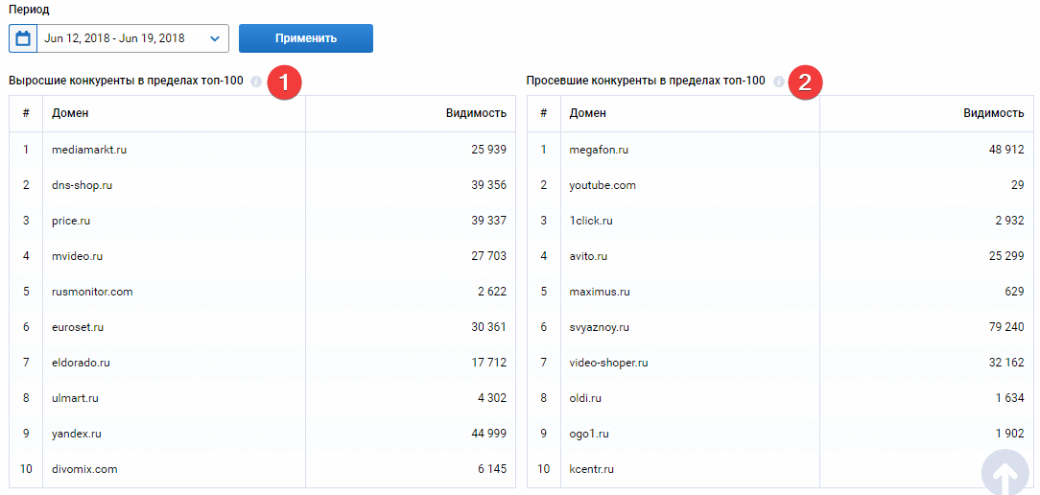
Task: Select the kcentr.ru domain
Action: pos(591,469)
